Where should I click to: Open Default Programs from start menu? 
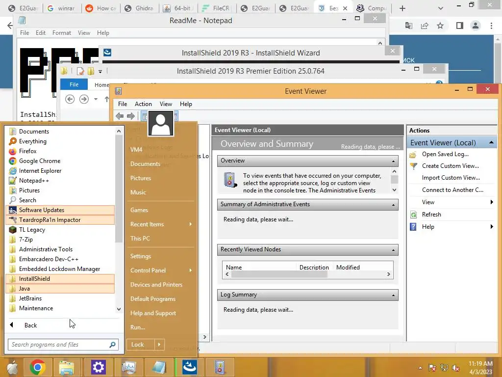(x=153, y=299)
